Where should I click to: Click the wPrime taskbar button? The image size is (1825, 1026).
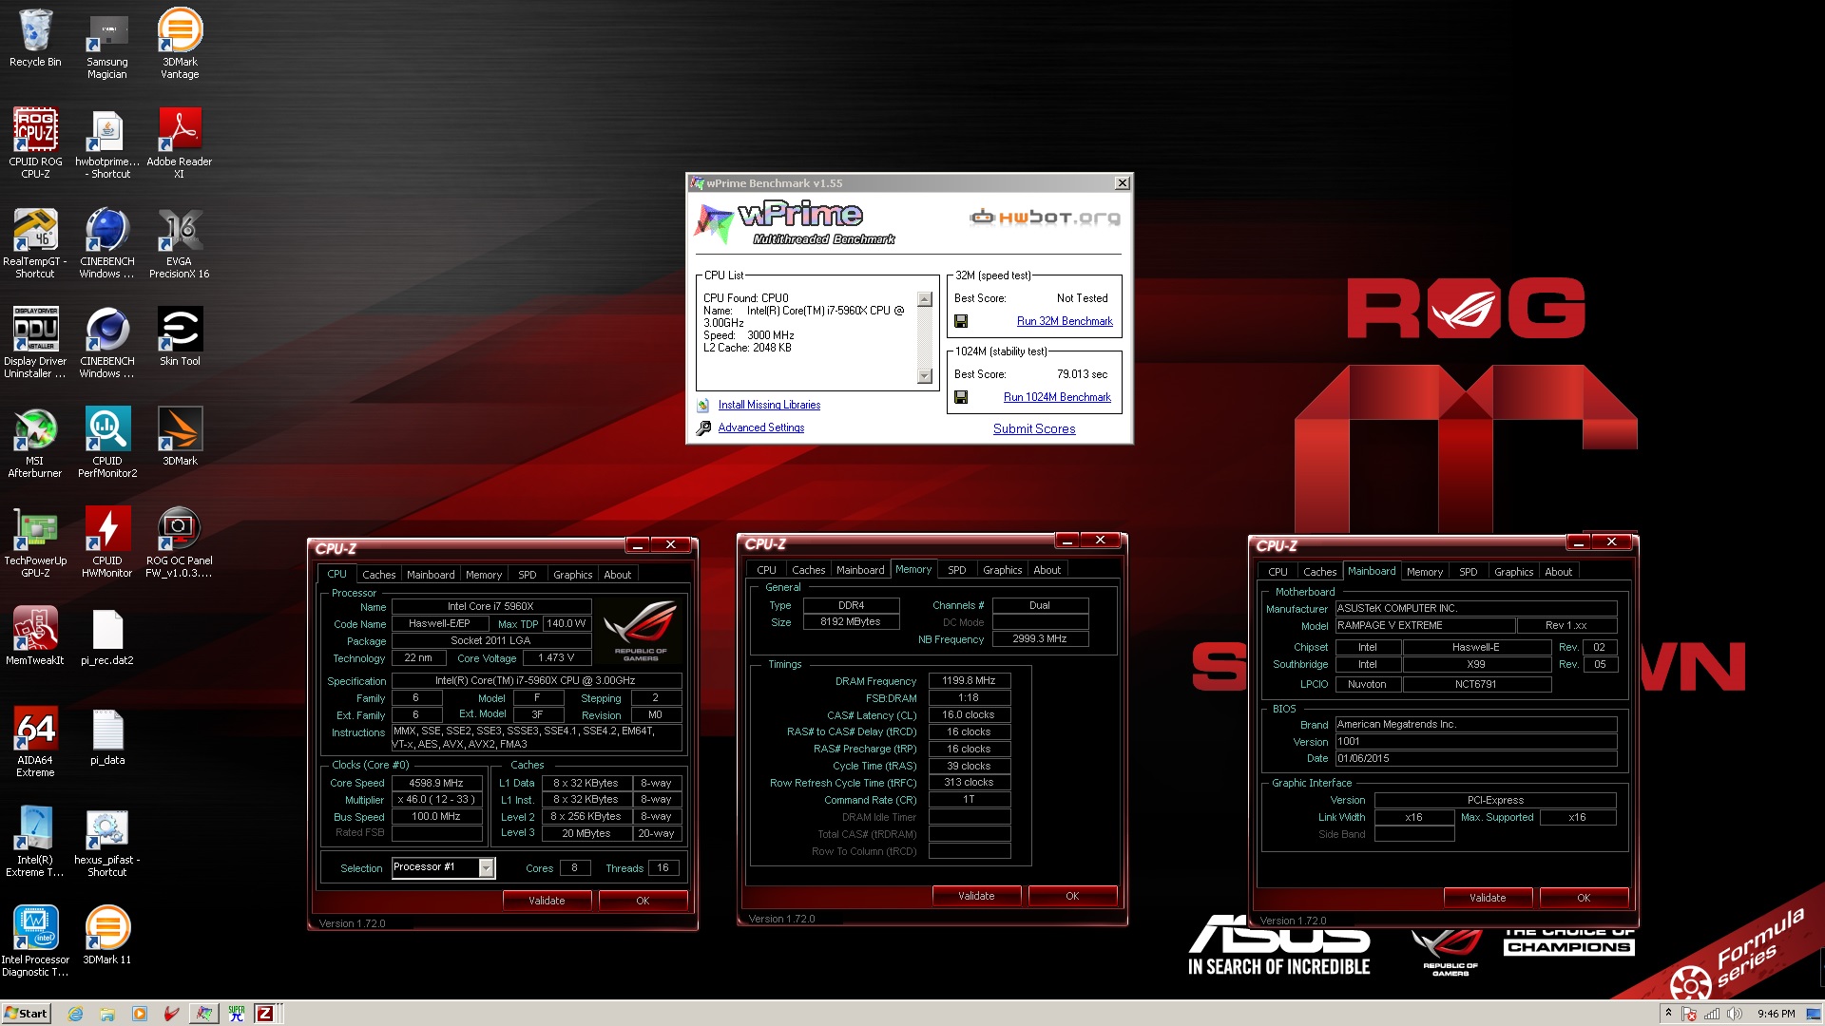(x=204, y=1014)
